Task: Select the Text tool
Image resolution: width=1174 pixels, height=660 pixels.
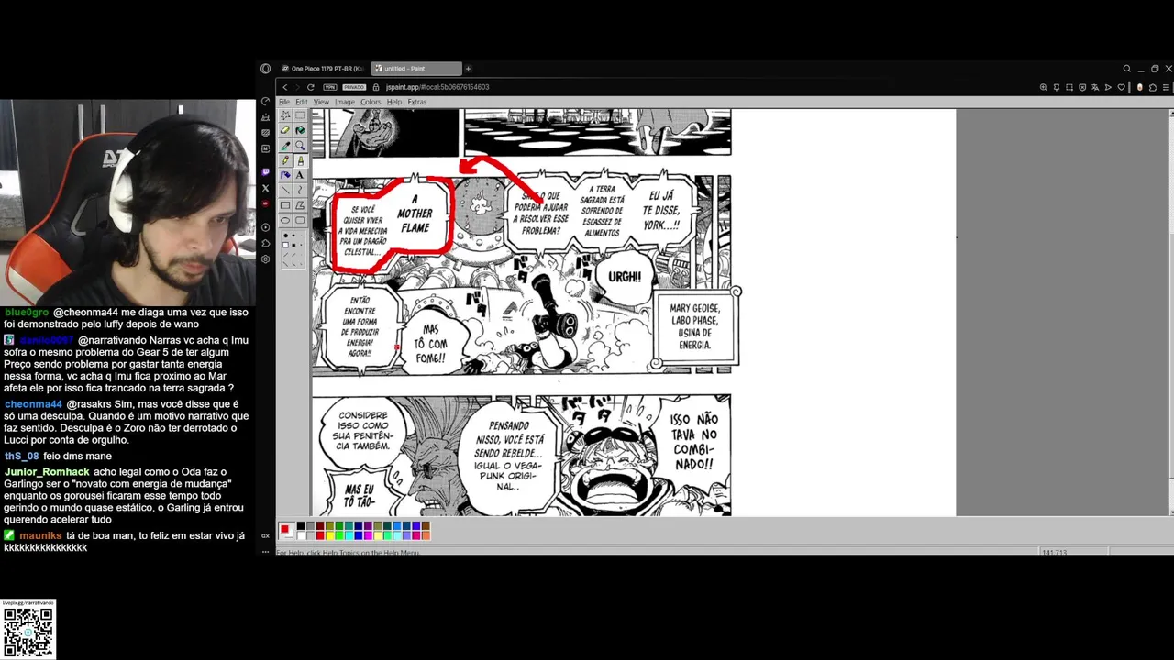Action: [300, 175]
